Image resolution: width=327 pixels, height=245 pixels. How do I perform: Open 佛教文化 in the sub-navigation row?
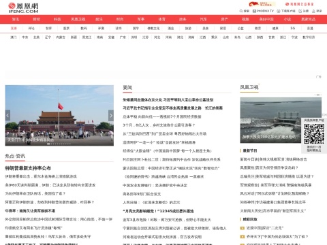[x=153, y=29]
